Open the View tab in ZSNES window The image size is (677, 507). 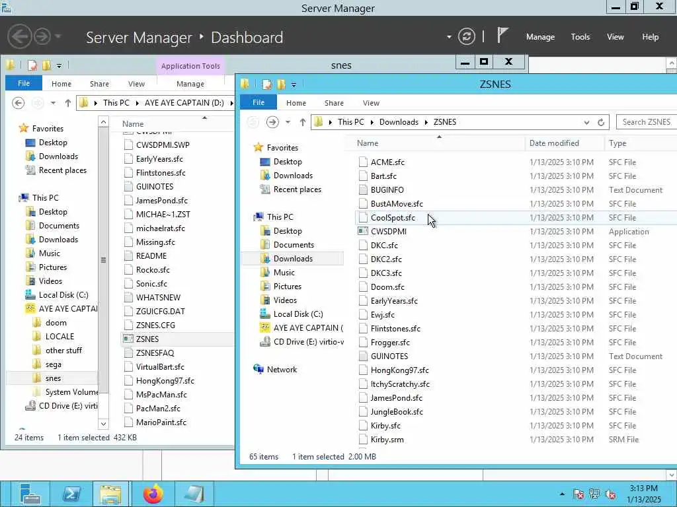point(372,103)
